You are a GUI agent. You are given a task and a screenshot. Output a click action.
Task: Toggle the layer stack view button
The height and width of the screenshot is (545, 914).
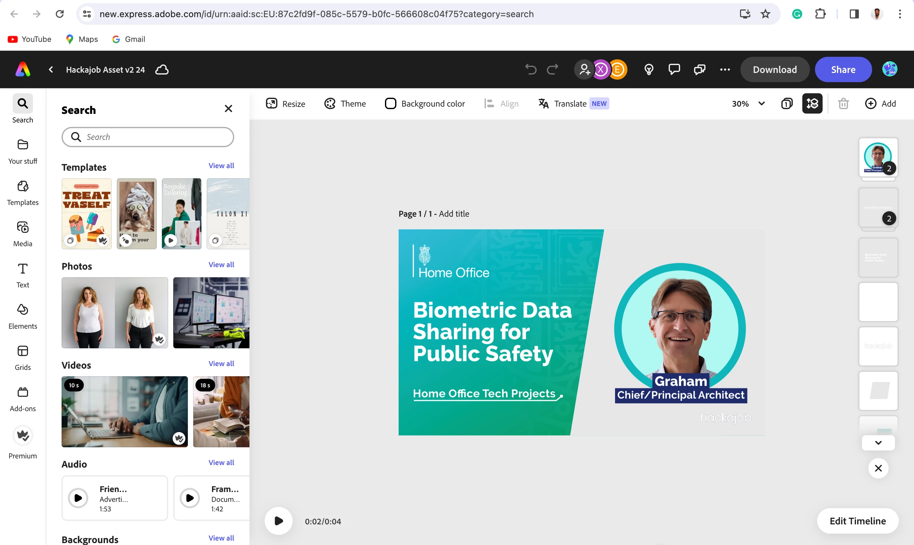[x=812, y=103]
